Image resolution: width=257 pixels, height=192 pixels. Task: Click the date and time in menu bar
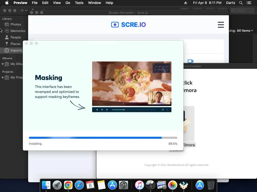click(207, 3)
